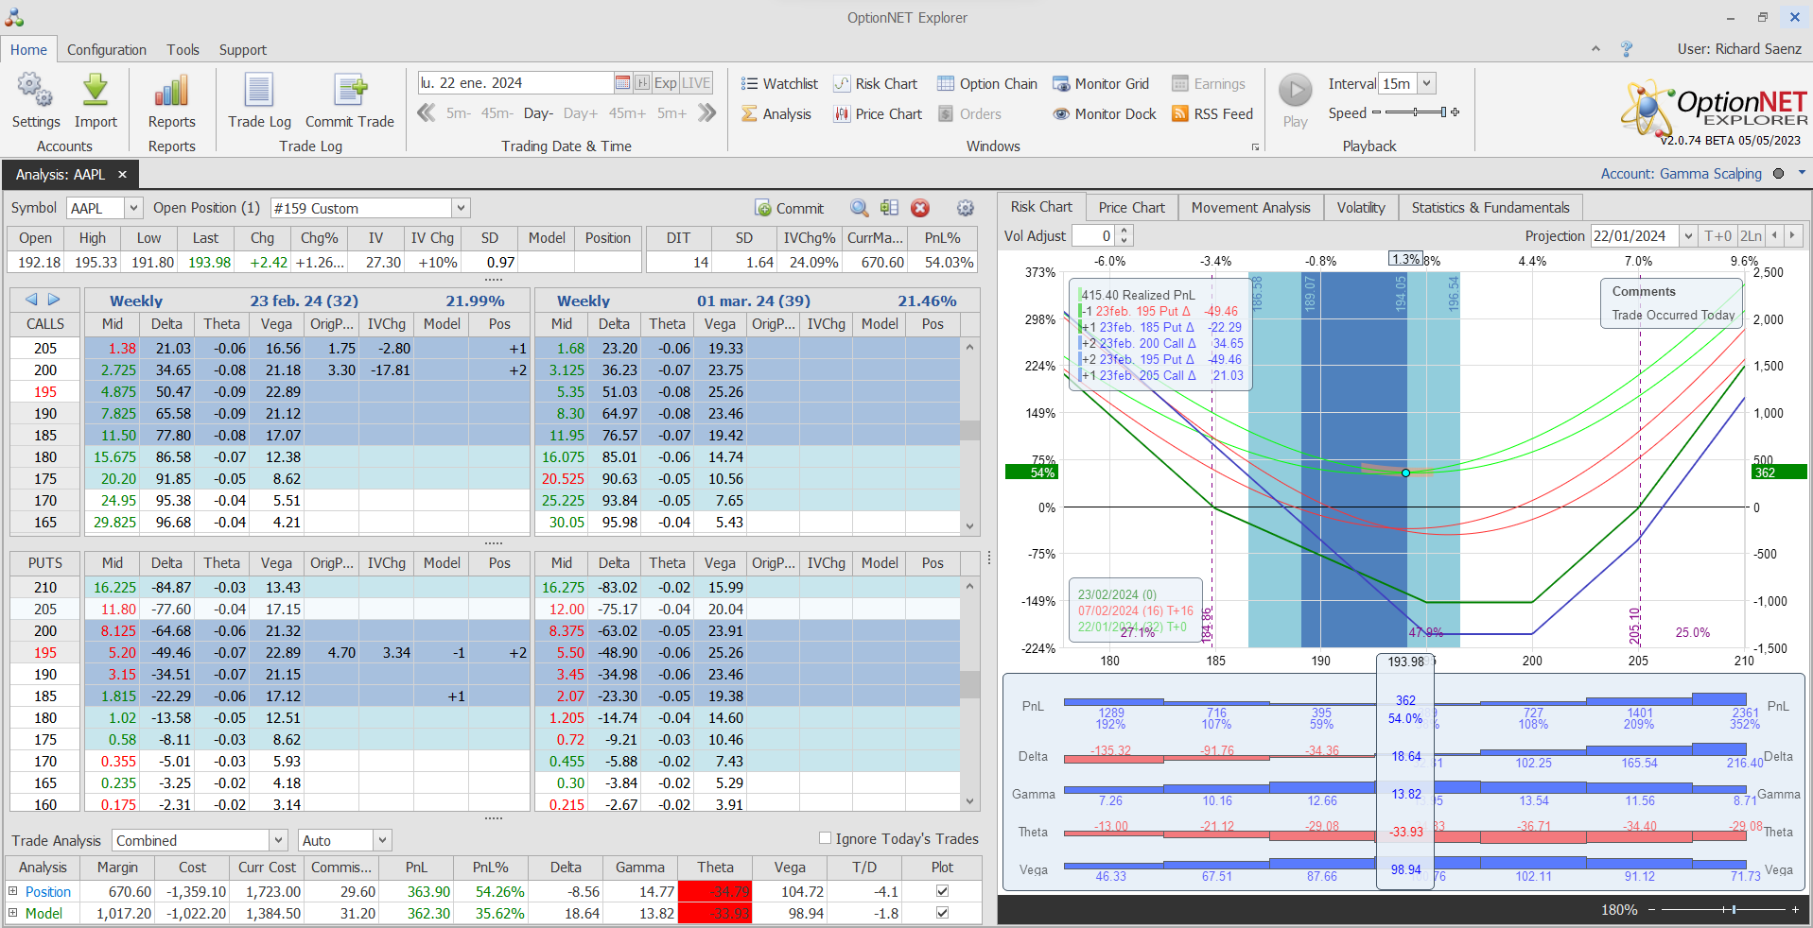This screenshot has height=928, width=1813.
Task: Click the next expiry blue right arrow
Action: 54,300
